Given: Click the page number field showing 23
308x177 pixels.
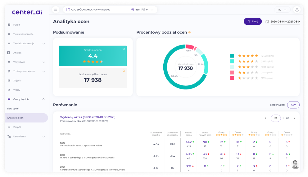Looking at the screenshot, I should click(276, 118).
